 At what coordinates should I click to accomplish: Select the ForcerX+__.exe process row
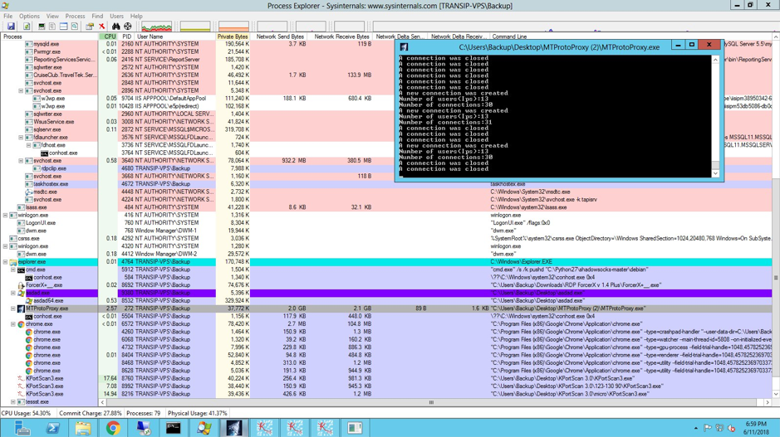click(385, 285)
